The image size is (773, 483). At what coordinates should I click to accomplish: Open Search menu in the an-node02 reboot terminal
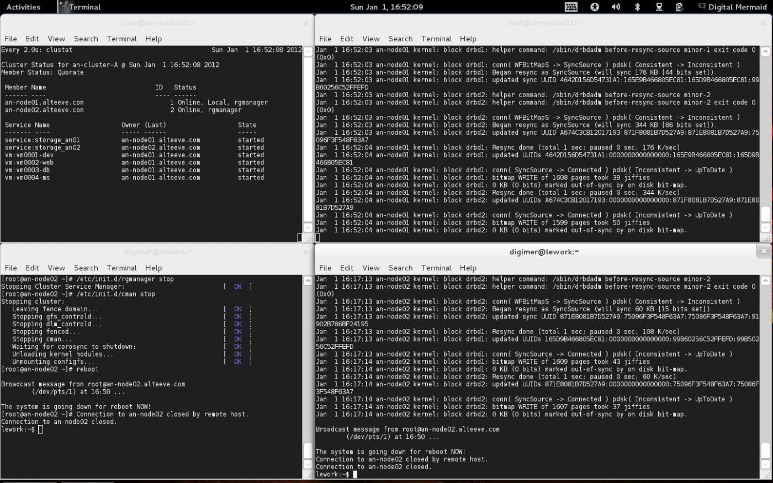(86, 268)
